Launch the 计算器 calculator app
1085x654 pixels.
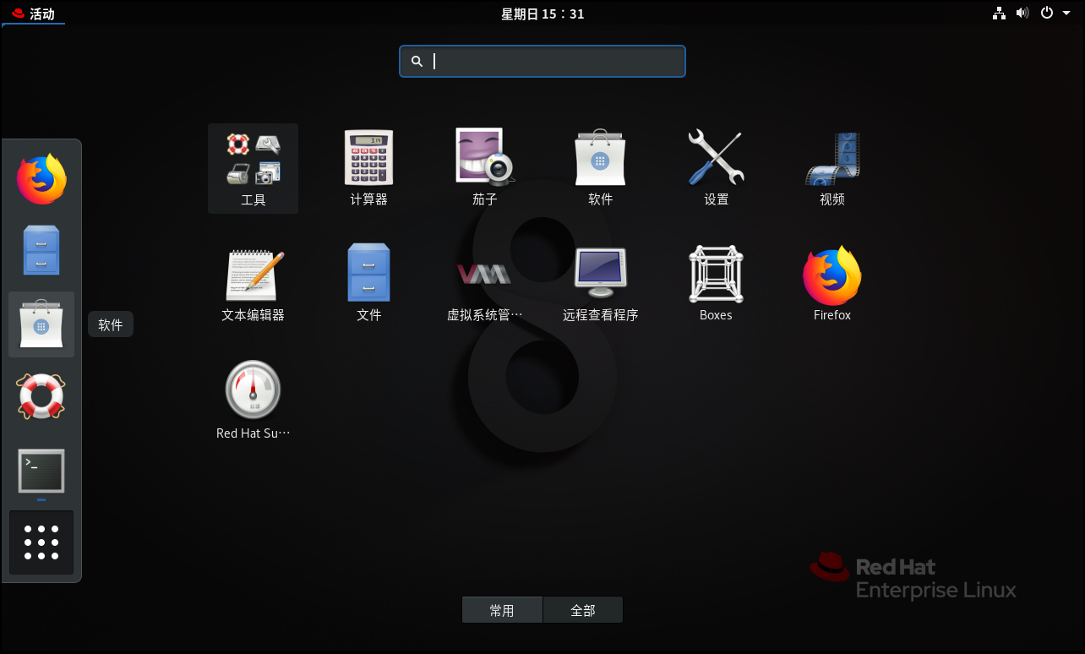[x=368, y=168]
